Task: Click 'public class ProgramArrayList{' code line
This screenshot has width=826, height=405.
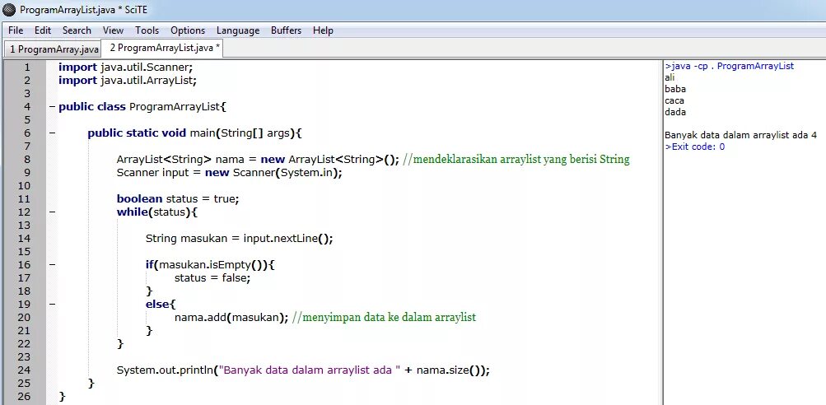Action: [x=142, y=107]
